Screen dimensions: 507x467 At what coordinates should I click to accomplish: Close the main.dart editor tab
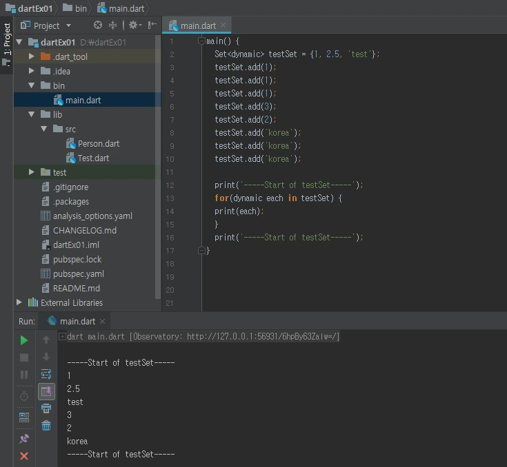tap(223, 25)
